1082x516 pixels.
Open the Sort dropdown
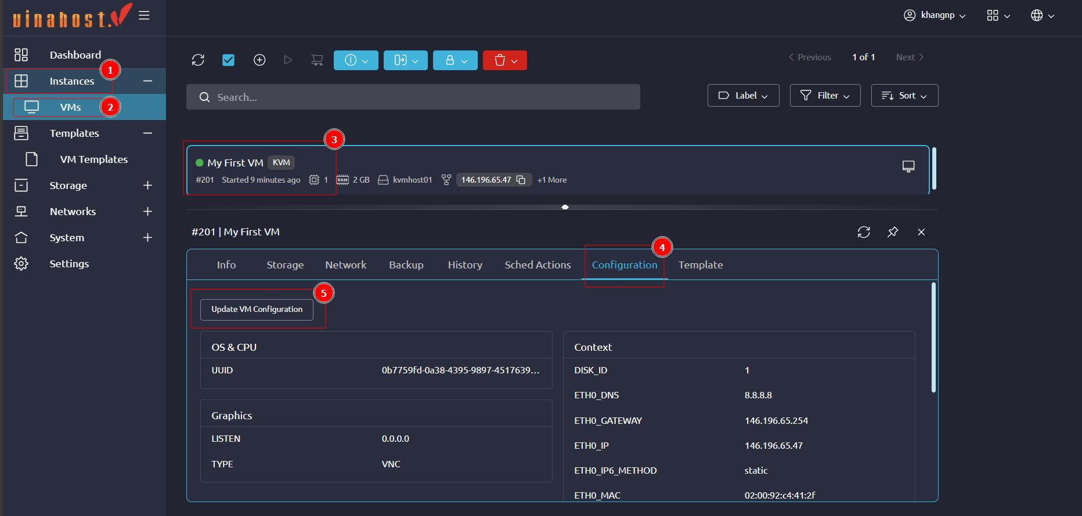904,96
